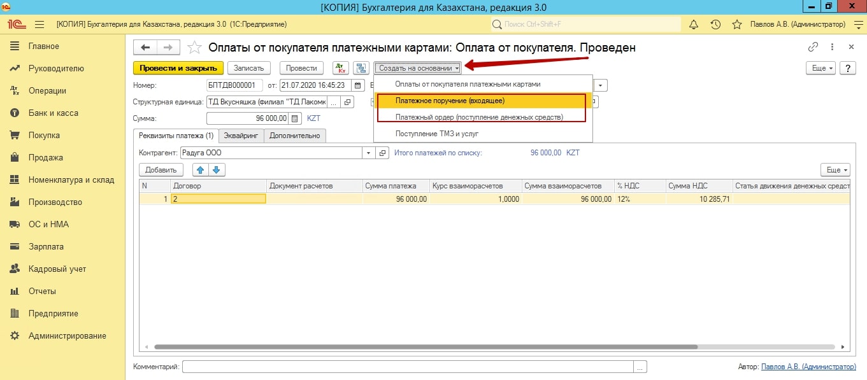Click the move row down arrow
Image resolution: width=867 pixels, height=380 pixels.
[216, 170]
